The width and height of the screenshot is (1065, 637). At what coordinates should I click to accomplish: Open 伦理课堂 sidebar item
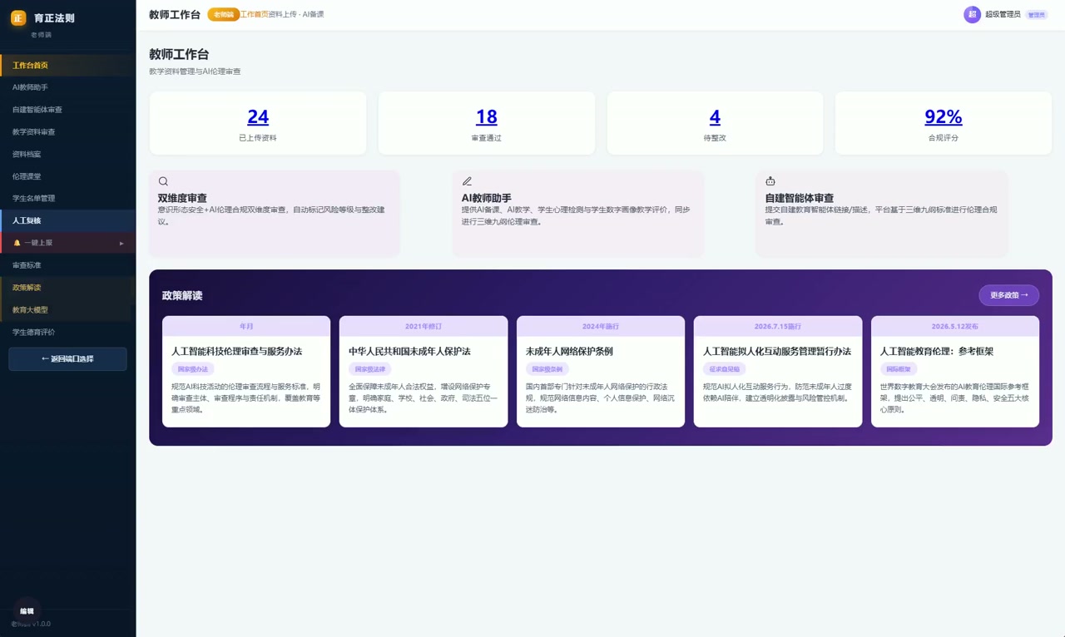pos(67,176)
